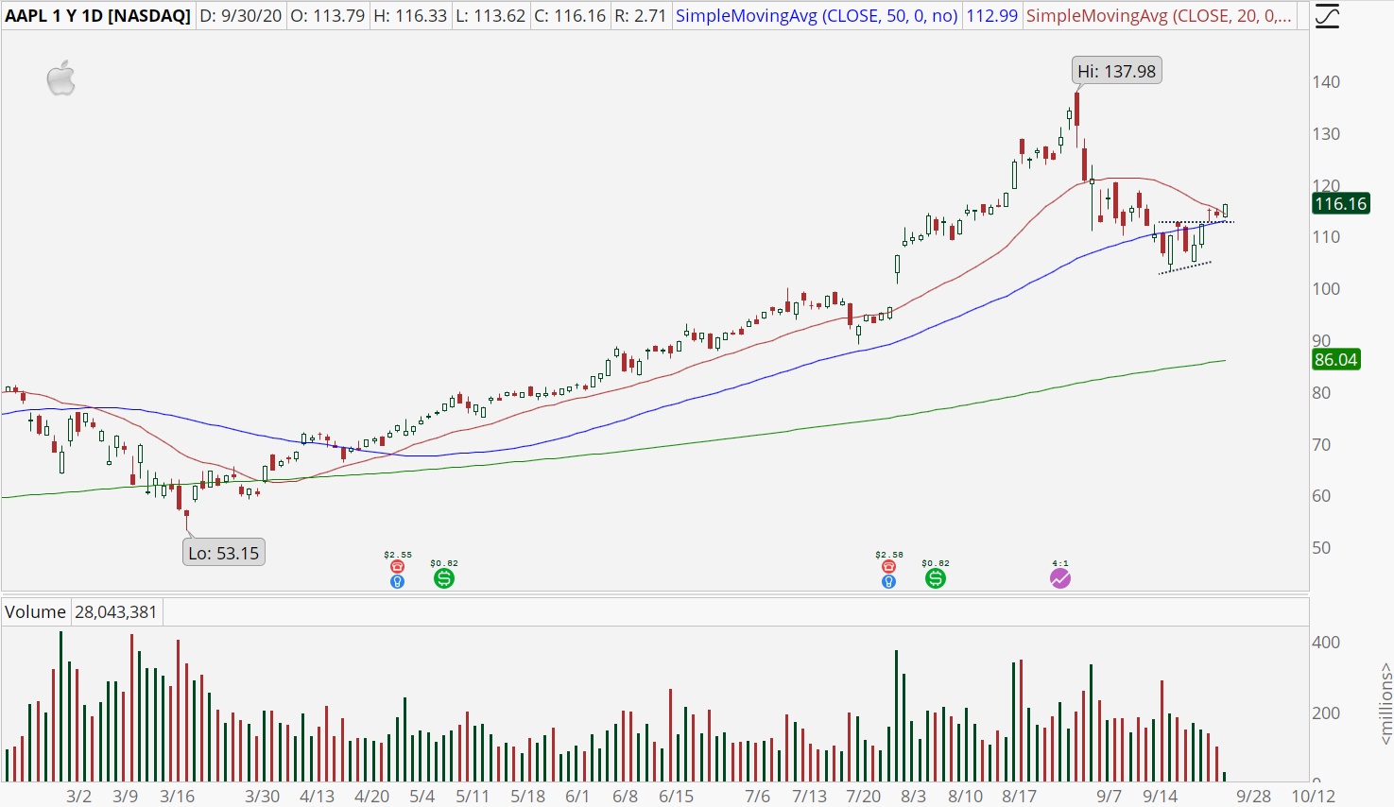1394x807 pixels.
Task: Click the Volume study label
Action: pyautogui.click(x=35, y=612)
